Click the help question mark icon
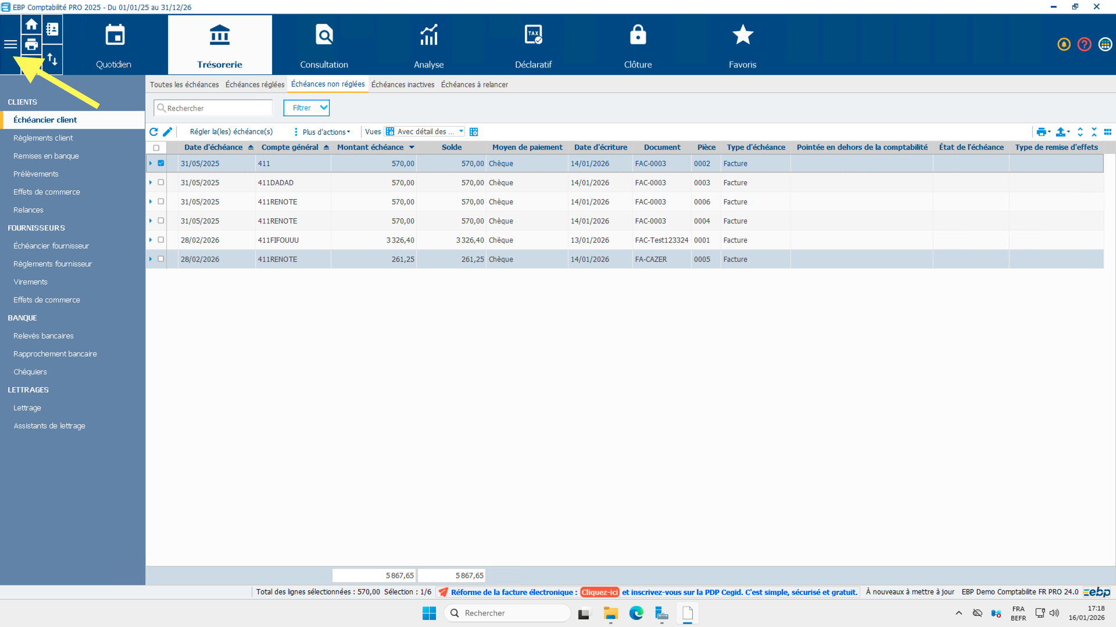The image size is (1116, 627). point(1084,45)
